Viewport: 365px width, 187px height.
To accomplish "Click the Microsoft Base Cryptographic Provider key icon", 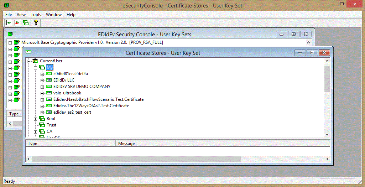I will pyautogui.click(x=16, y=42).
